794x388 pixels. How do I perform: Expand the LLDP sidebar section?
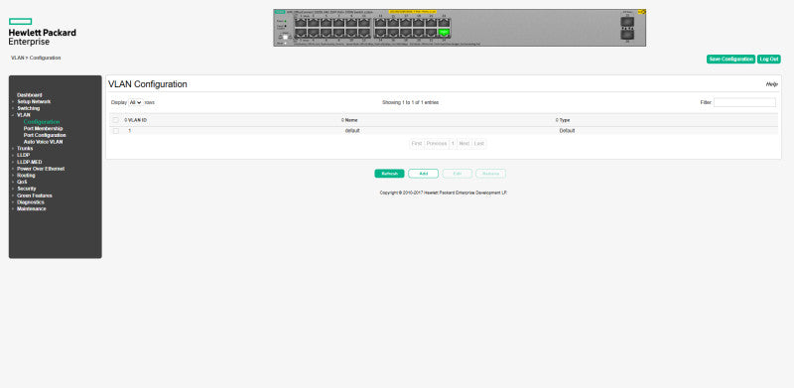click(x=23, y=155)
